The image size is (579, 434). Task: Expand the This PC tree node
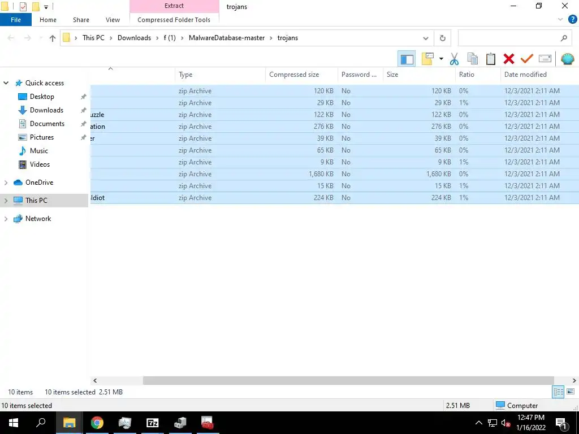(x=6, y=201)
